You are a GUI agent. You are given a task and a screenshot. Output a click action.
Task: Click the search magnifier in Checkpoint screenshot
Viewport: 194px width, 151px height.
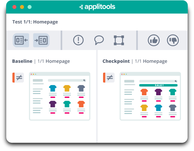(176, 81)
